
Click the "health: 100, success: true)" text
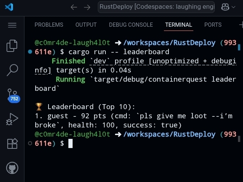coord(125,125)
